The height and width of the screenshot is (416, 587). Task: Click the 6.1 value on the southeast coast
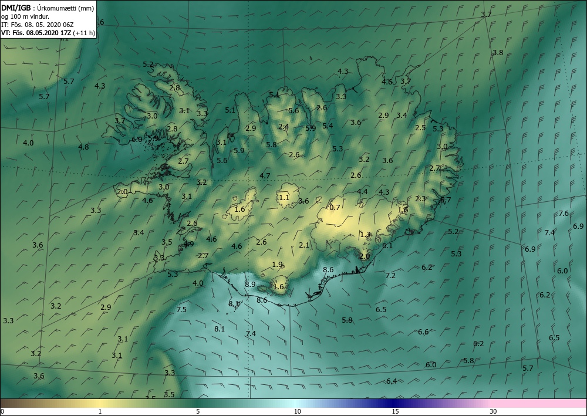[387, 246]
